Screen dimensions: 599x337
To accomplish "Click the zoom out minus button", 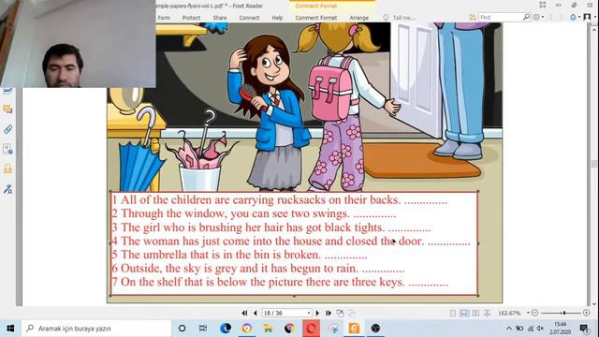I will coord(534,313).
